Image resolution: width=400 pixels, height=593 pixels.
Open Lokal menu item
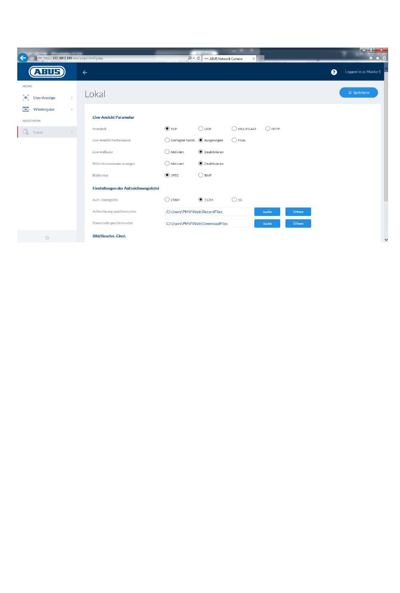pos(47,132)
